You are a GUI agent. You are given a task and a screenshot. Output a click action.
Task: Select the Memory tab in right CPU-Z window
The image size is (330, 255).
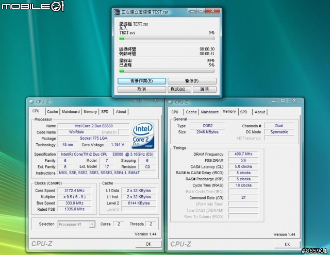[x=229, y=111]
